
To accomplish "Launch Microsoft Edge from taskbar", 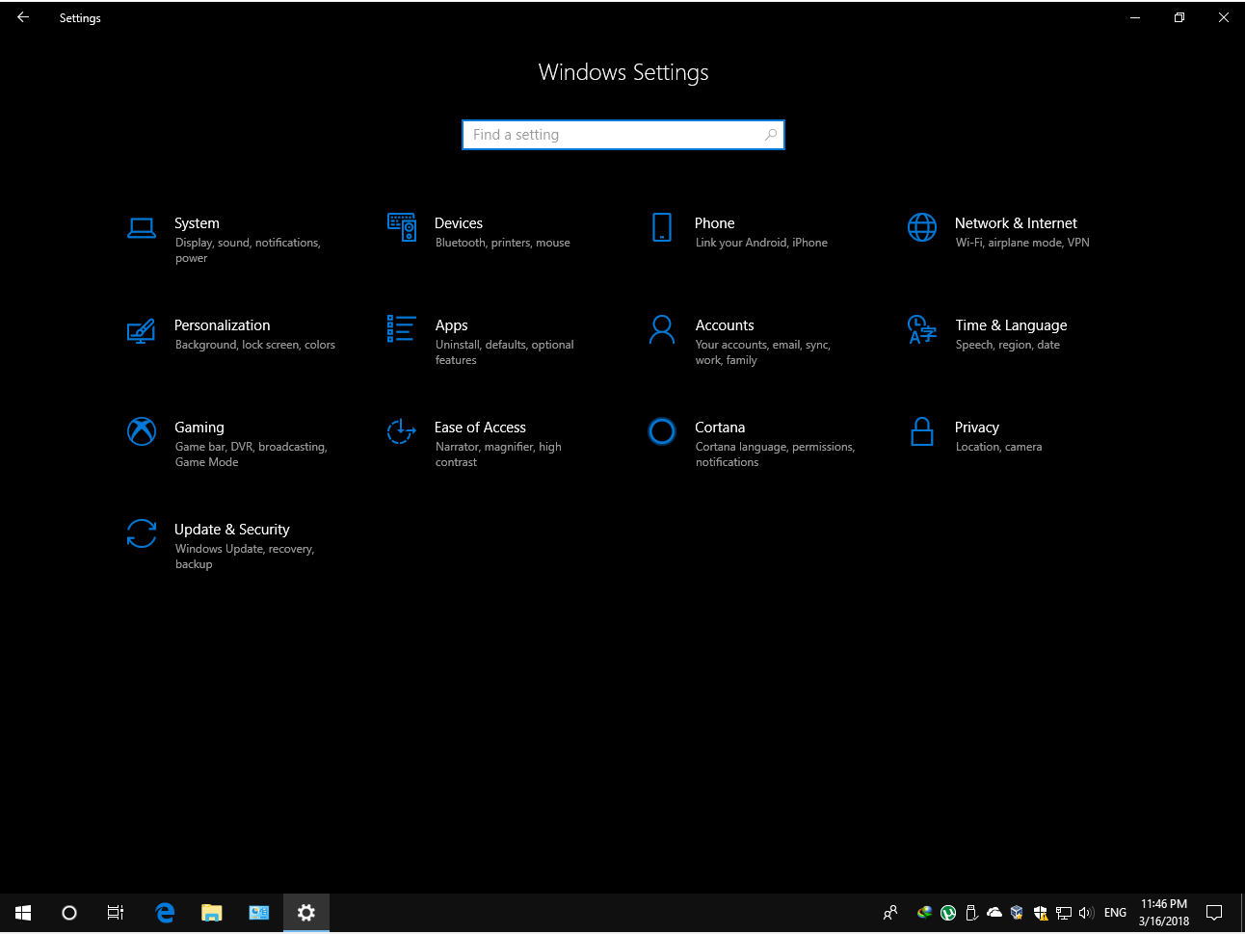I will click(165, 913).
